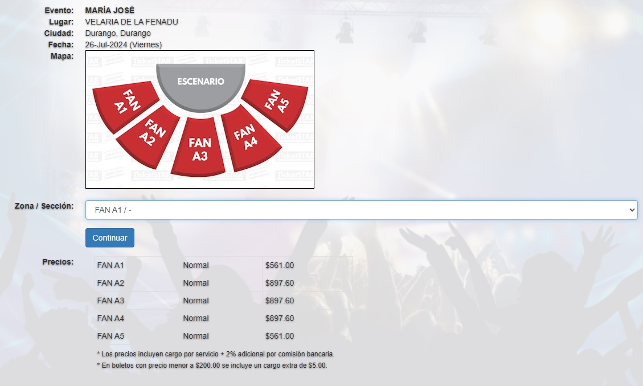Select the FAN A3 section on map
Image resolution: width=643 pixels, height=386 pixels.
click(x=199, y=149)
